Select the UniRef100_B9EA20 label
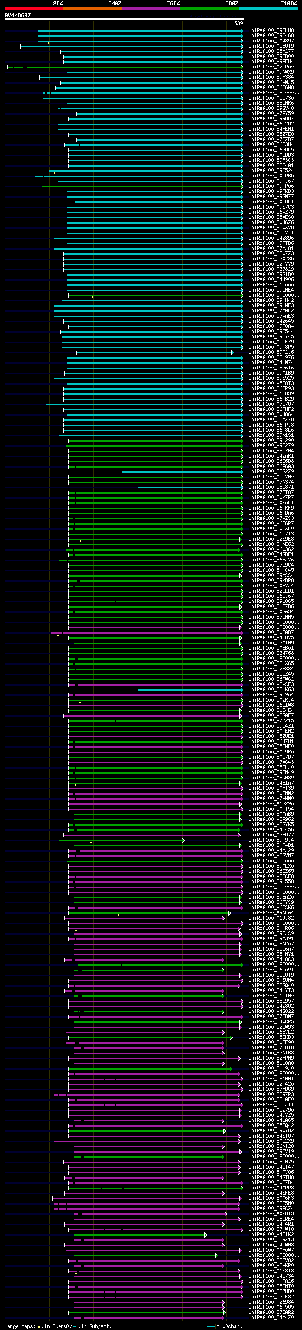The image size is (302, 1330). (x=270, y=897)
